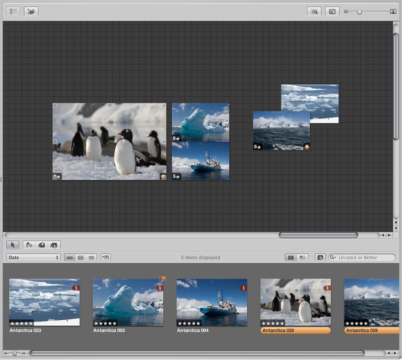Switch browser to Filmstrip view
Screen dimensions: 402x360
70,257
